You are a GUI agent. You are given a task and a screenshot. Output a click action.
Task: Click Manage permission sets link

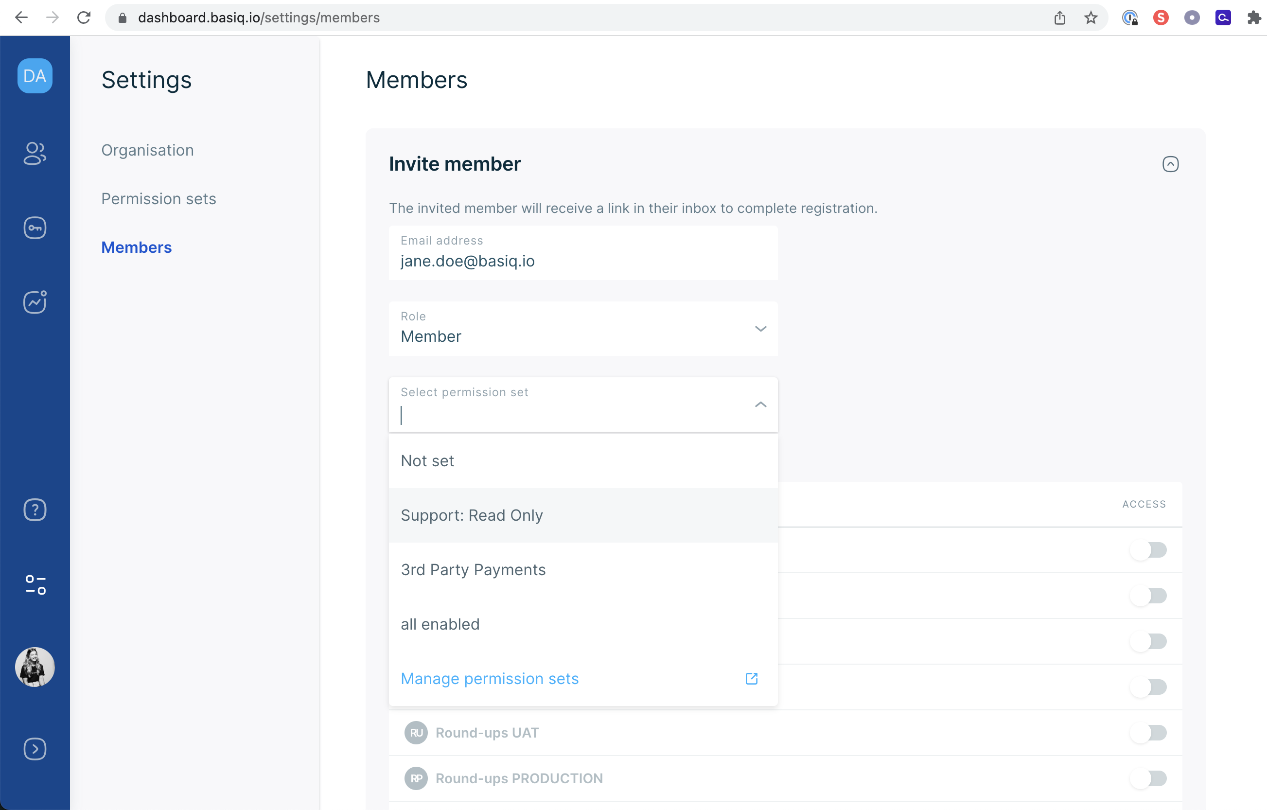tap(489, 679)
